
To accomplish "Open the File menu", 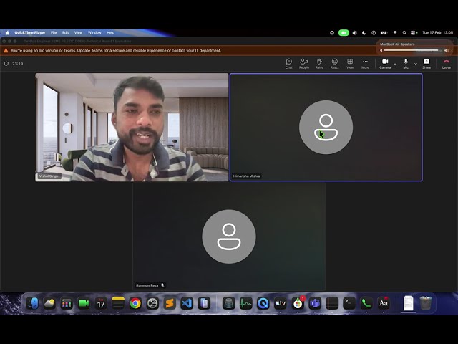I will pyautogui.click(x=54, y=32).
